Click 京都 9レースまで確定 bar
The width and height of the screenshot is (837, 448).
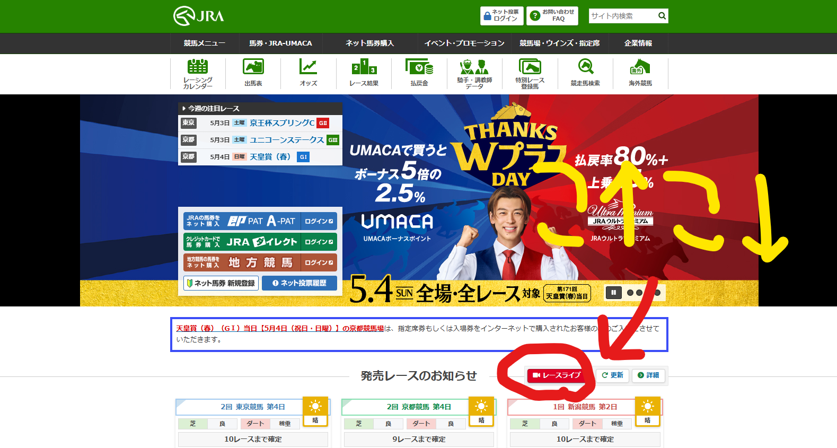point(419,440)
